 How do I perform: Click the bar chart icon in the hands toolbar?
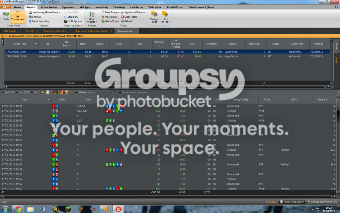tap(61, 92)
